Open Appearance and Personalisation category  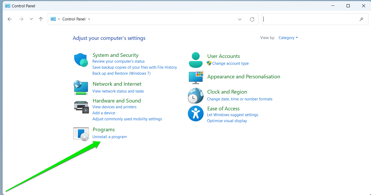(244, 77)
